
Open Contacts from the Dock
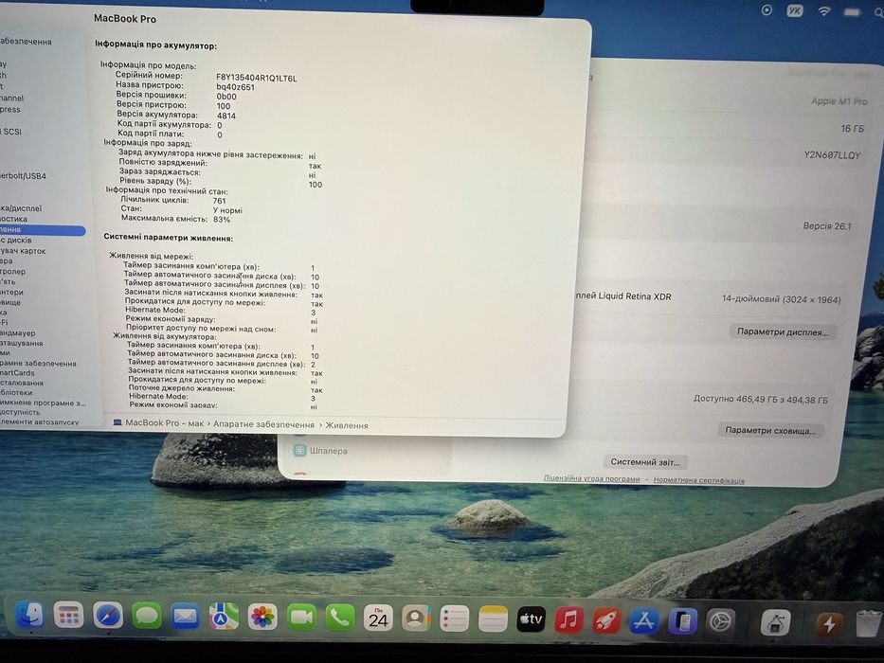[416, 619]
